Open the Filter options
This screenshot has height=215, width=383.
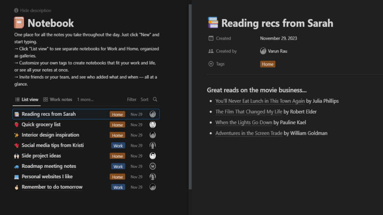pyautogui.click(x=131, y=99)
